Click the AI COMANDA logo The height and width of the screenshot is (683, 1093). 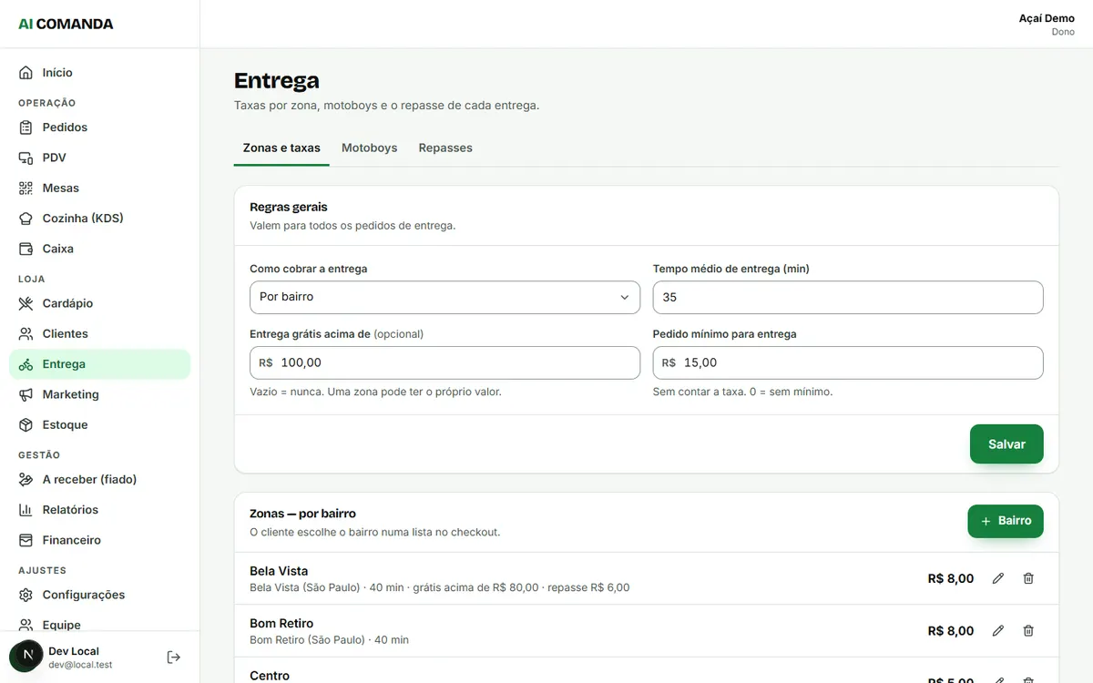coord(66,24)
